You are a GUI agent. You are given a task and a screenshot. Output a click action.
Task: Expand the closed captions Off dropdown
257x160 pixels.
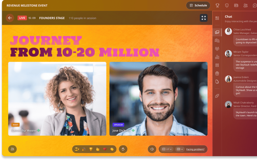tap(167, 149)
